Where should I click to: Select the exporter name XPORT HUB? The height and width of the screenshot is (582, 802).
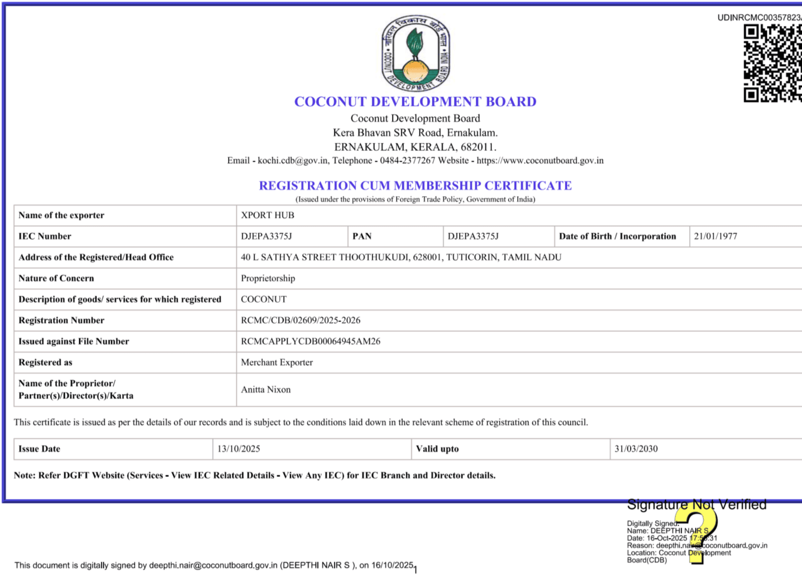(268, 215)
